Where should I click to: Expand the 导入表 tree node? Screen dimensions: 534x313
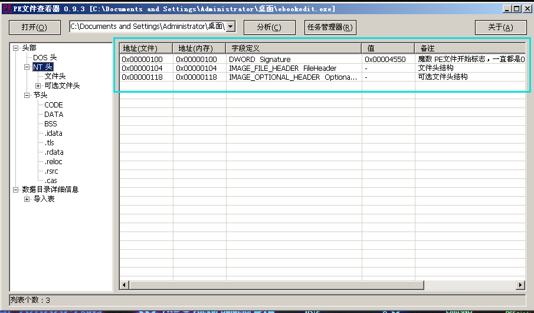click(x=27, y=199)
